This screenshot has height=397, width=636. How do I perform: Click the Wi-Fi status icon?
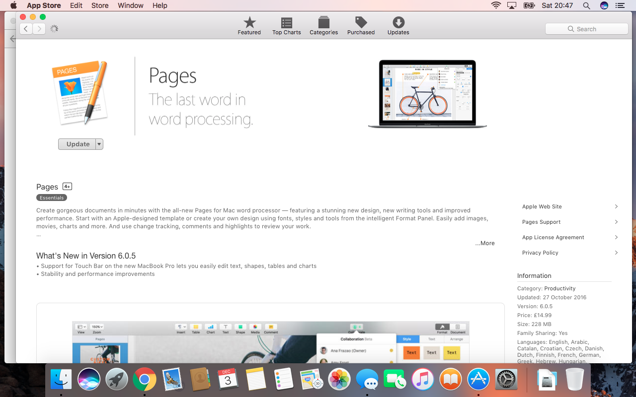(496, 5)
